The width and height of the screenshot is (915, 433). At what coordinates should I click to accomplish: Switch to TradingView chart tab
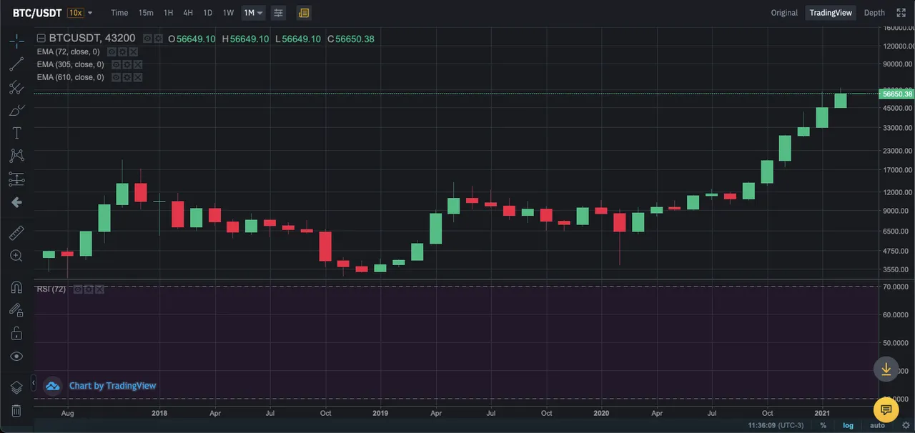coord(831,13)
